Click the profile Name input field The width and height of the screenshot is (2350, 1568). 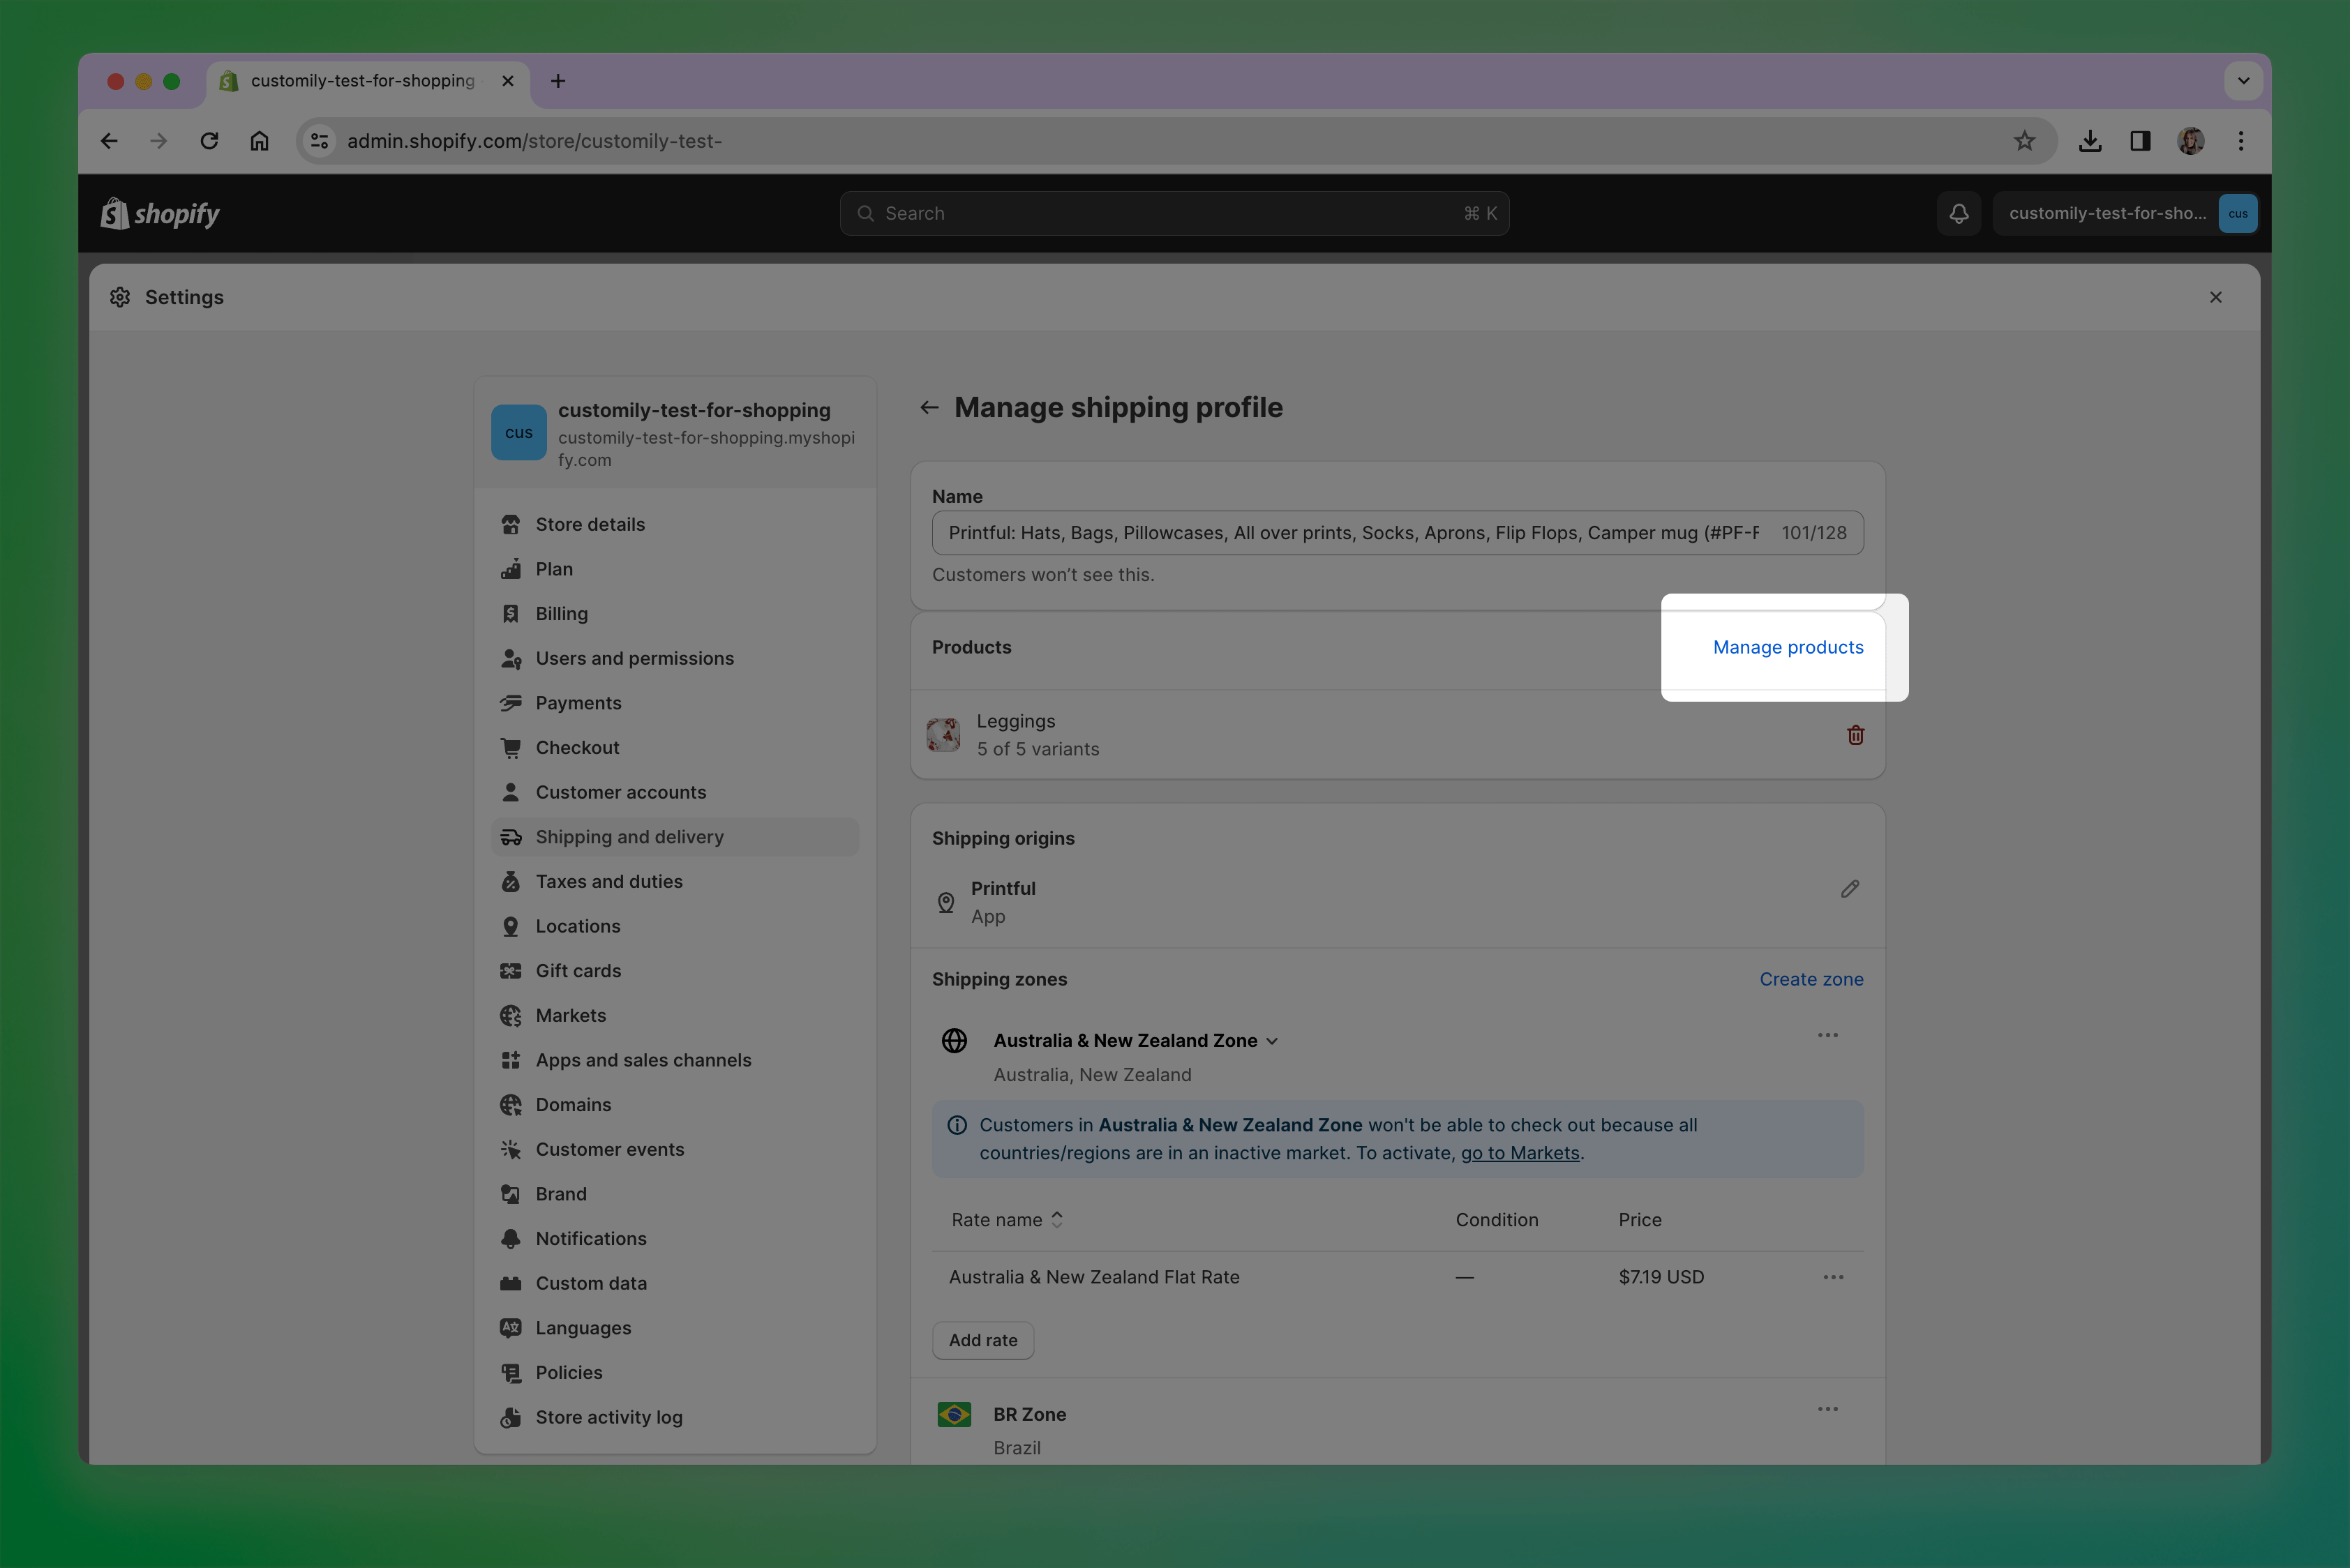click(1351, 533)
